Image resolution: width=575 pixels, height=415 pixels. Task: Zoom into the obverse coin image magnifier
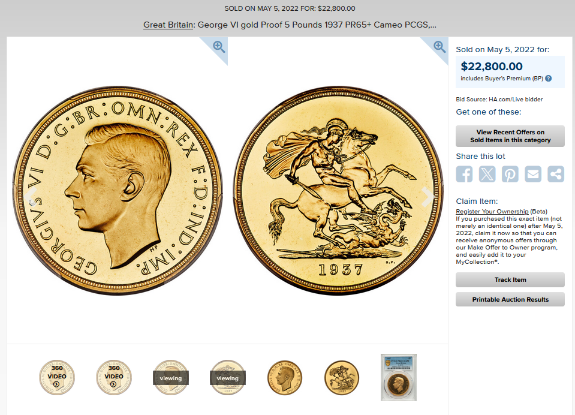[219, 47]
